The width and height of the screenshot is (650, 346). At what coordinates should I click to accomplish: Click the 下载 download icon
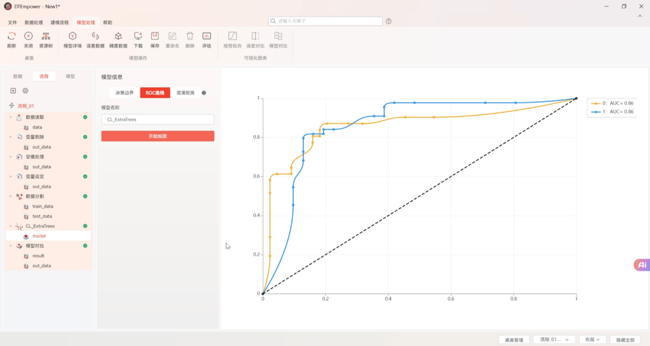138,36
